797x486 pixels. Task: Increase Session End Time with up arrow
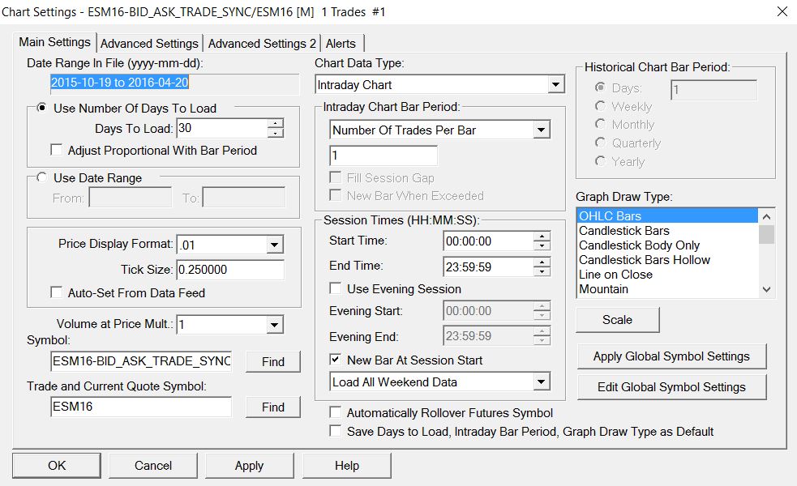point(542,261)
